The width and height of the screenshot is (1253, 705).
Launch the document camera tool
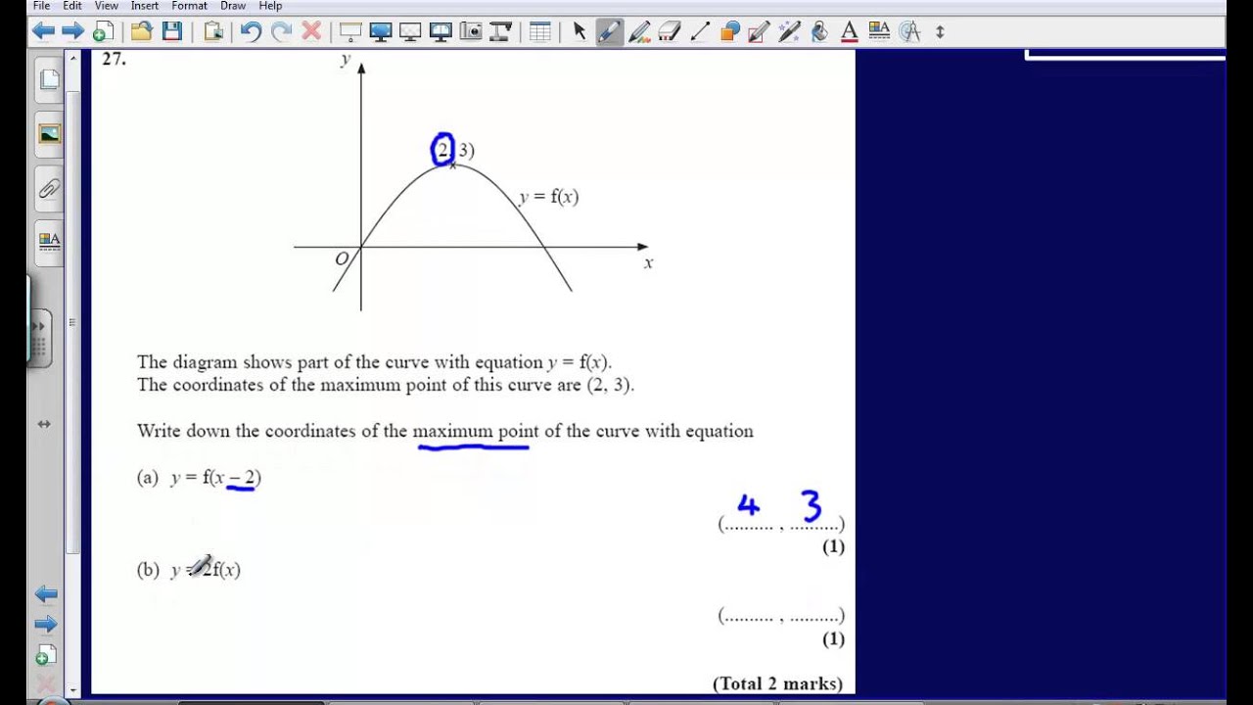click(500, 31)
